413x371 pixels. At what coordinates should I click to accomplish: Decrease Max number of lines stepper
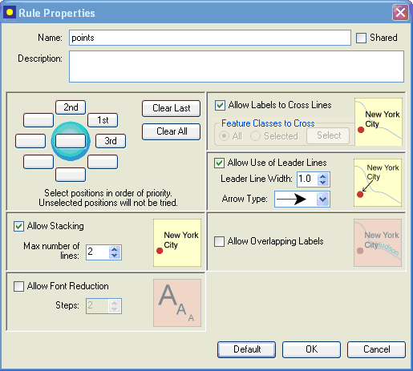click(x=115, y=256)
